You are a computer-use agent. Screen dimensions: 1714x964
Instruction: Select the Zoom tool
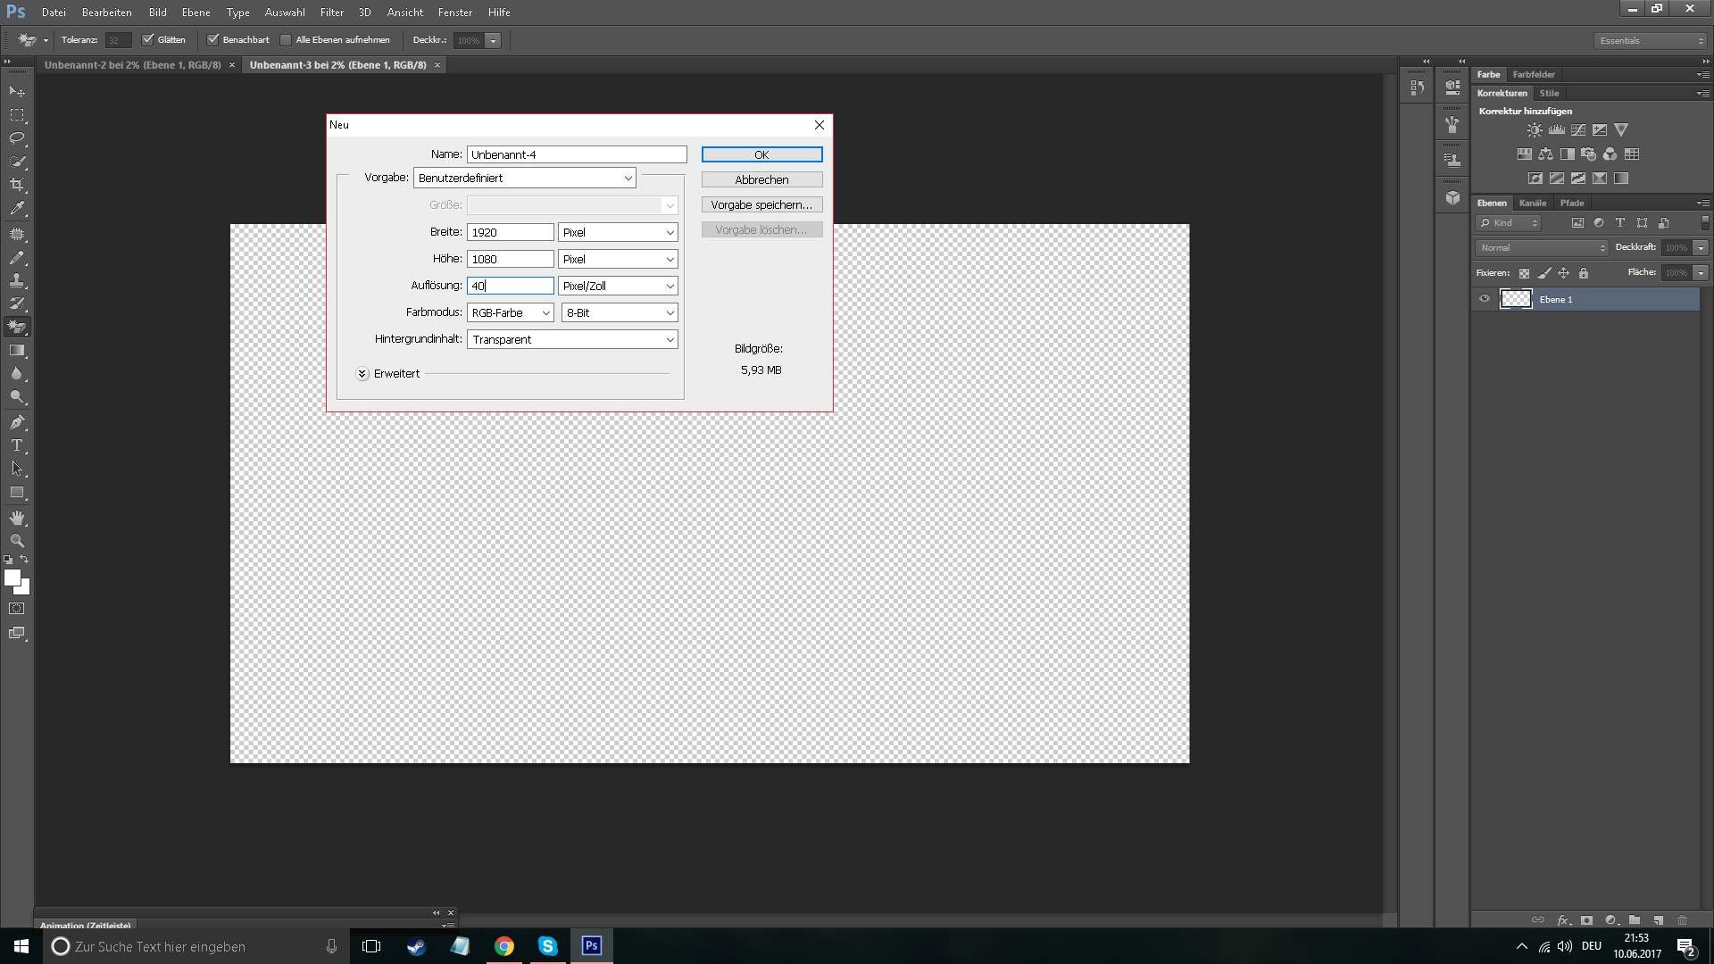pos(17,541)
